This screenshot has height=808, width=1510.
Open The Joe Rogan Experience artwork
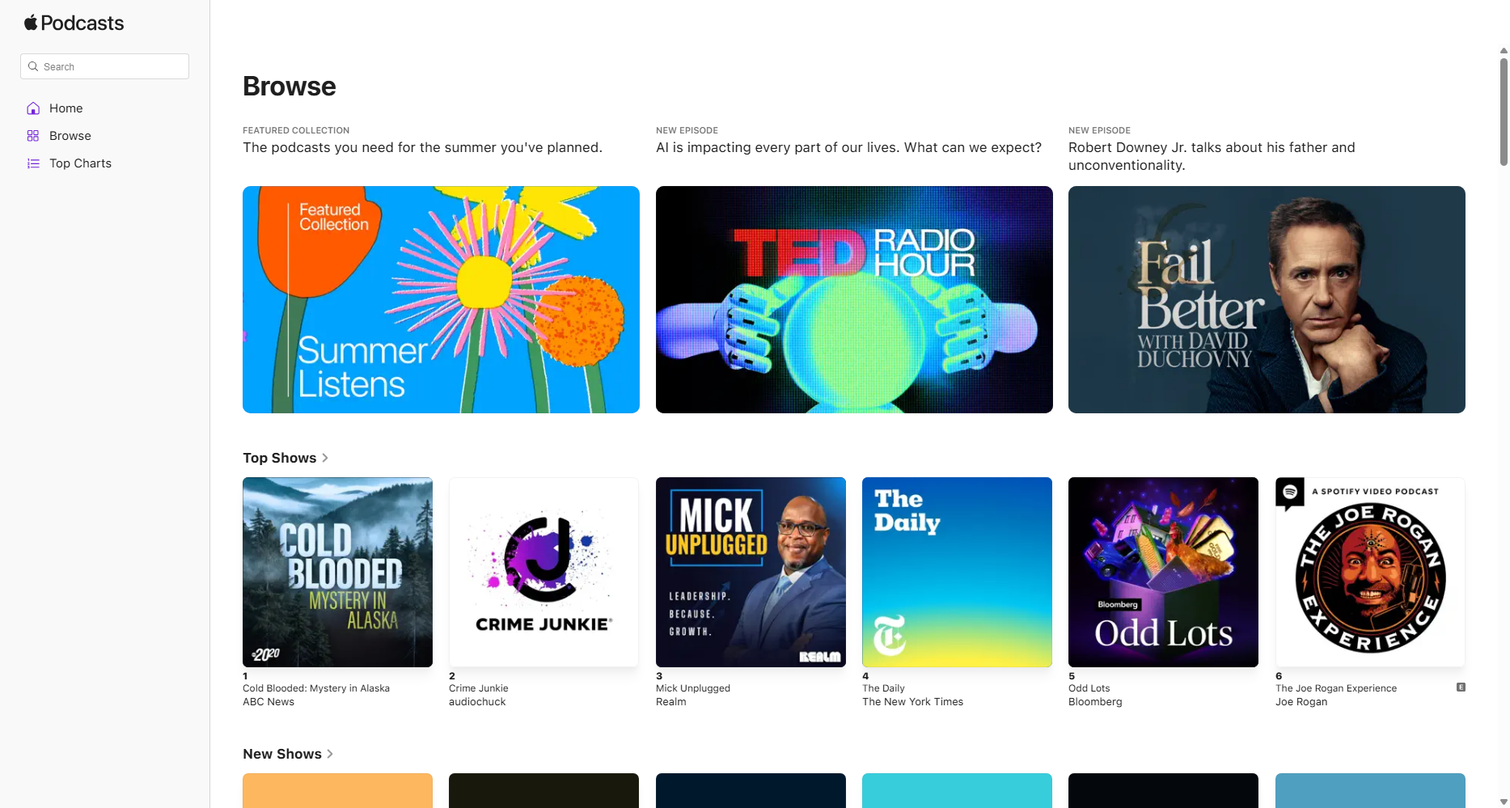(1370, 572)
